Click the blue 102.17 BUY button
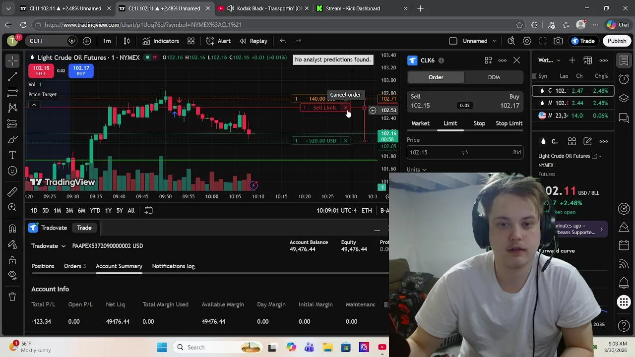 tap(81, 71)
